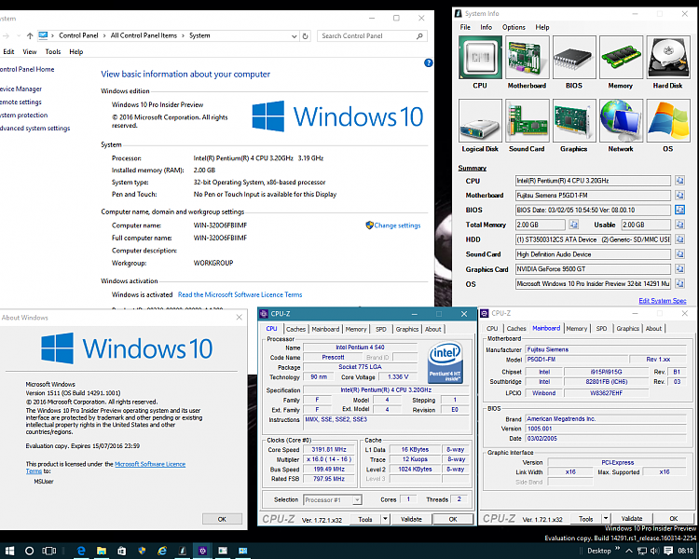Click detail icon beside Motherboard summary field
The image size is (699, 559).
tap(679, 196)
